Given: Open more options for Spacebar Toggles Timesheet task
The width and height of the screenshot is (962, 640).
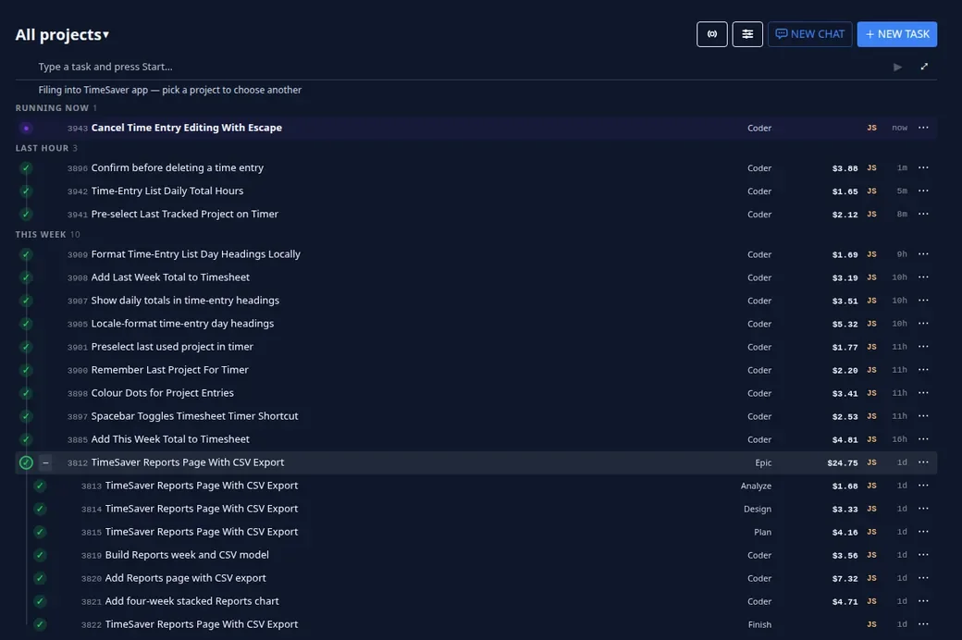Looking at the screenshot, I should (x=923, y=416).
